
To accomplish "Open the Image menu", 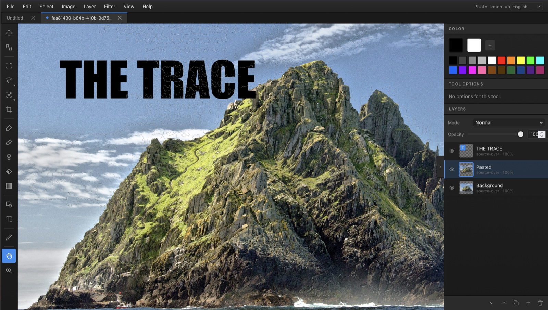I will point(68,7).
